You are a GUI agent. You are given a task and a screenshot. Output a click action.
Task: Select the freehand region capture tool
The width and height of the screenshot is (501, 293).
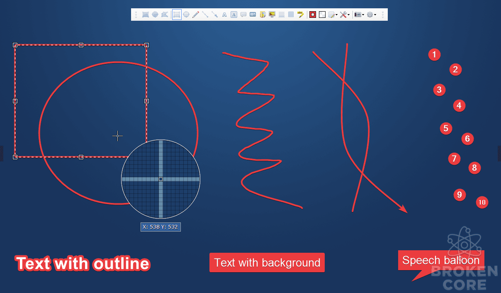point(164,15)
